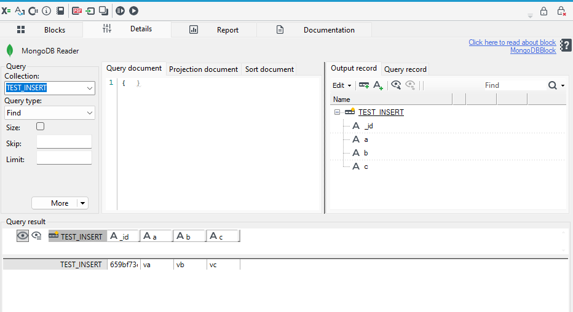
Task: Open 'Click here to read about block' link
Action: tap(512, 42)
